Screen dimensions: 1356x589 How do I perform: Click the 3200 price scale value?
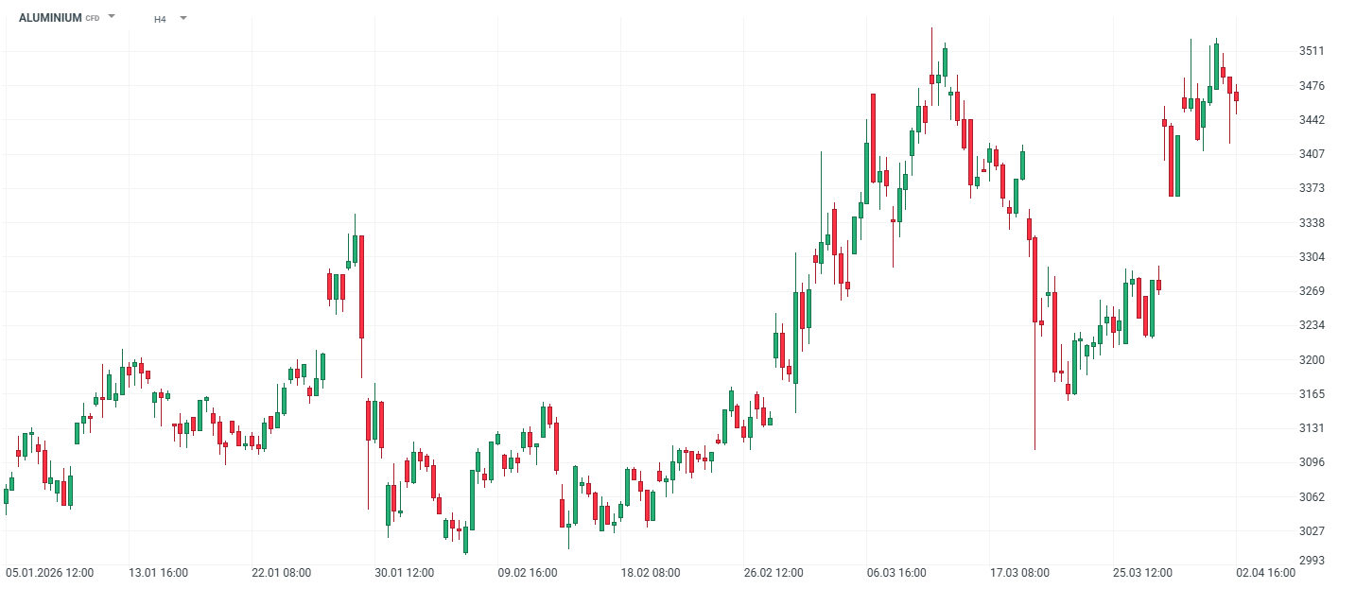coord(1312,360)
